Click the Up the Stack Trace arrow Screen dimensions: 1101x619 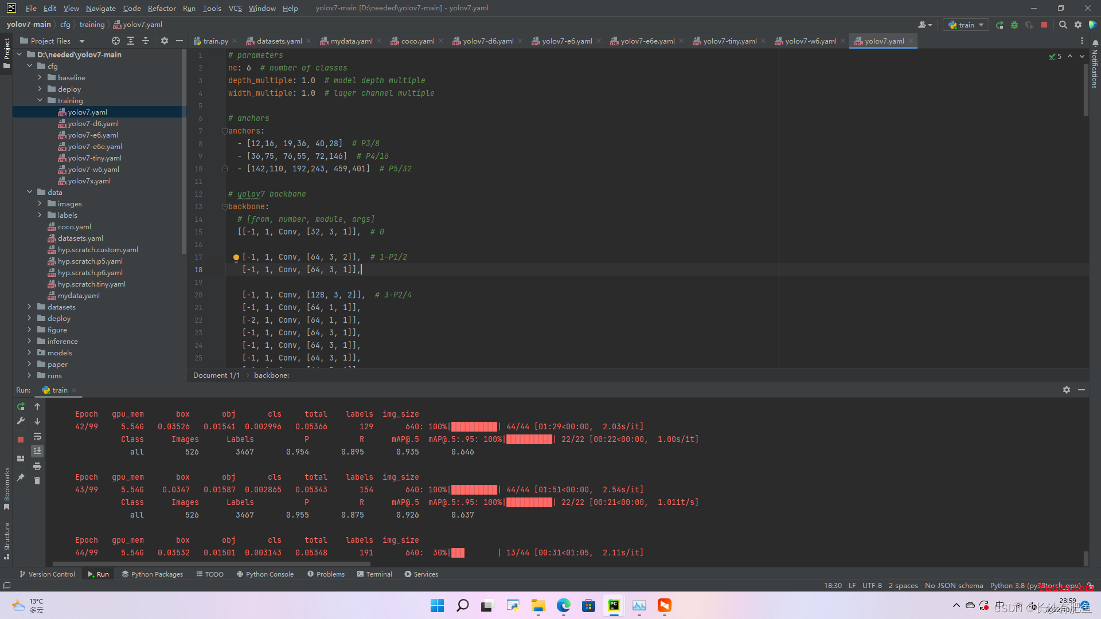click(x=37, y=406)
